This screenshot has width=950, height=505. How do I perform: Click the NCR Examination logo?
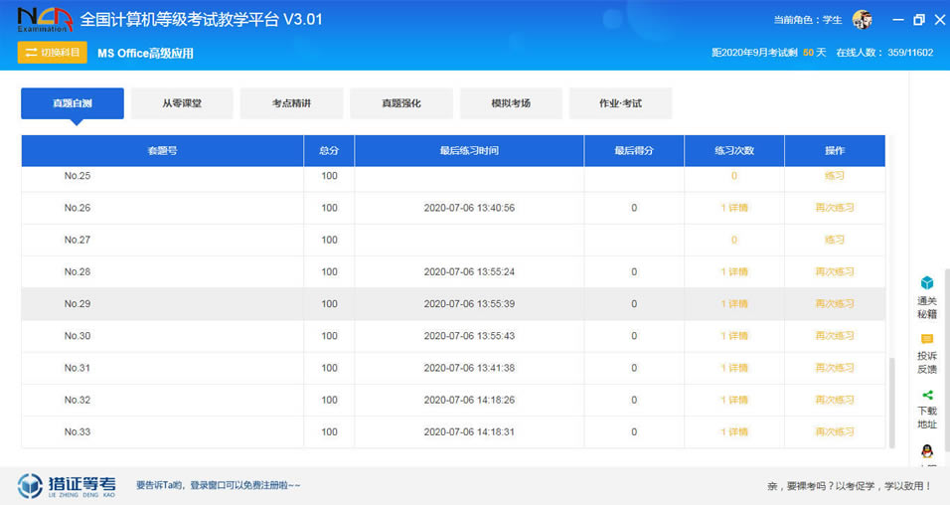click(43, 20)
